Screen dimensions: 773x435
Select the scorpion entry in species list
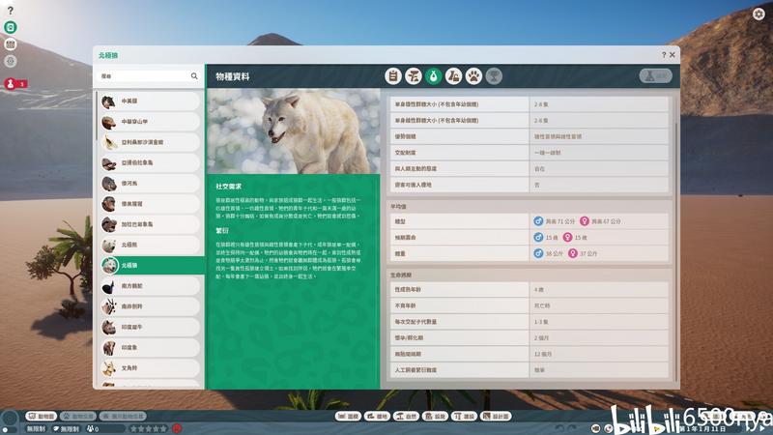pyautogui.click(x=150, y=142)
